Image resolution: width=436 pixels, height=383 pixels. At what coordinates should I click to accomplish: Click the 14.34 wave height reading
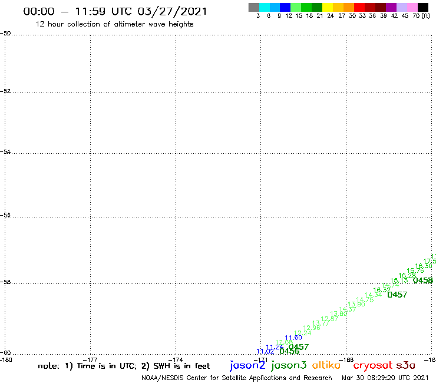(374, 295)
